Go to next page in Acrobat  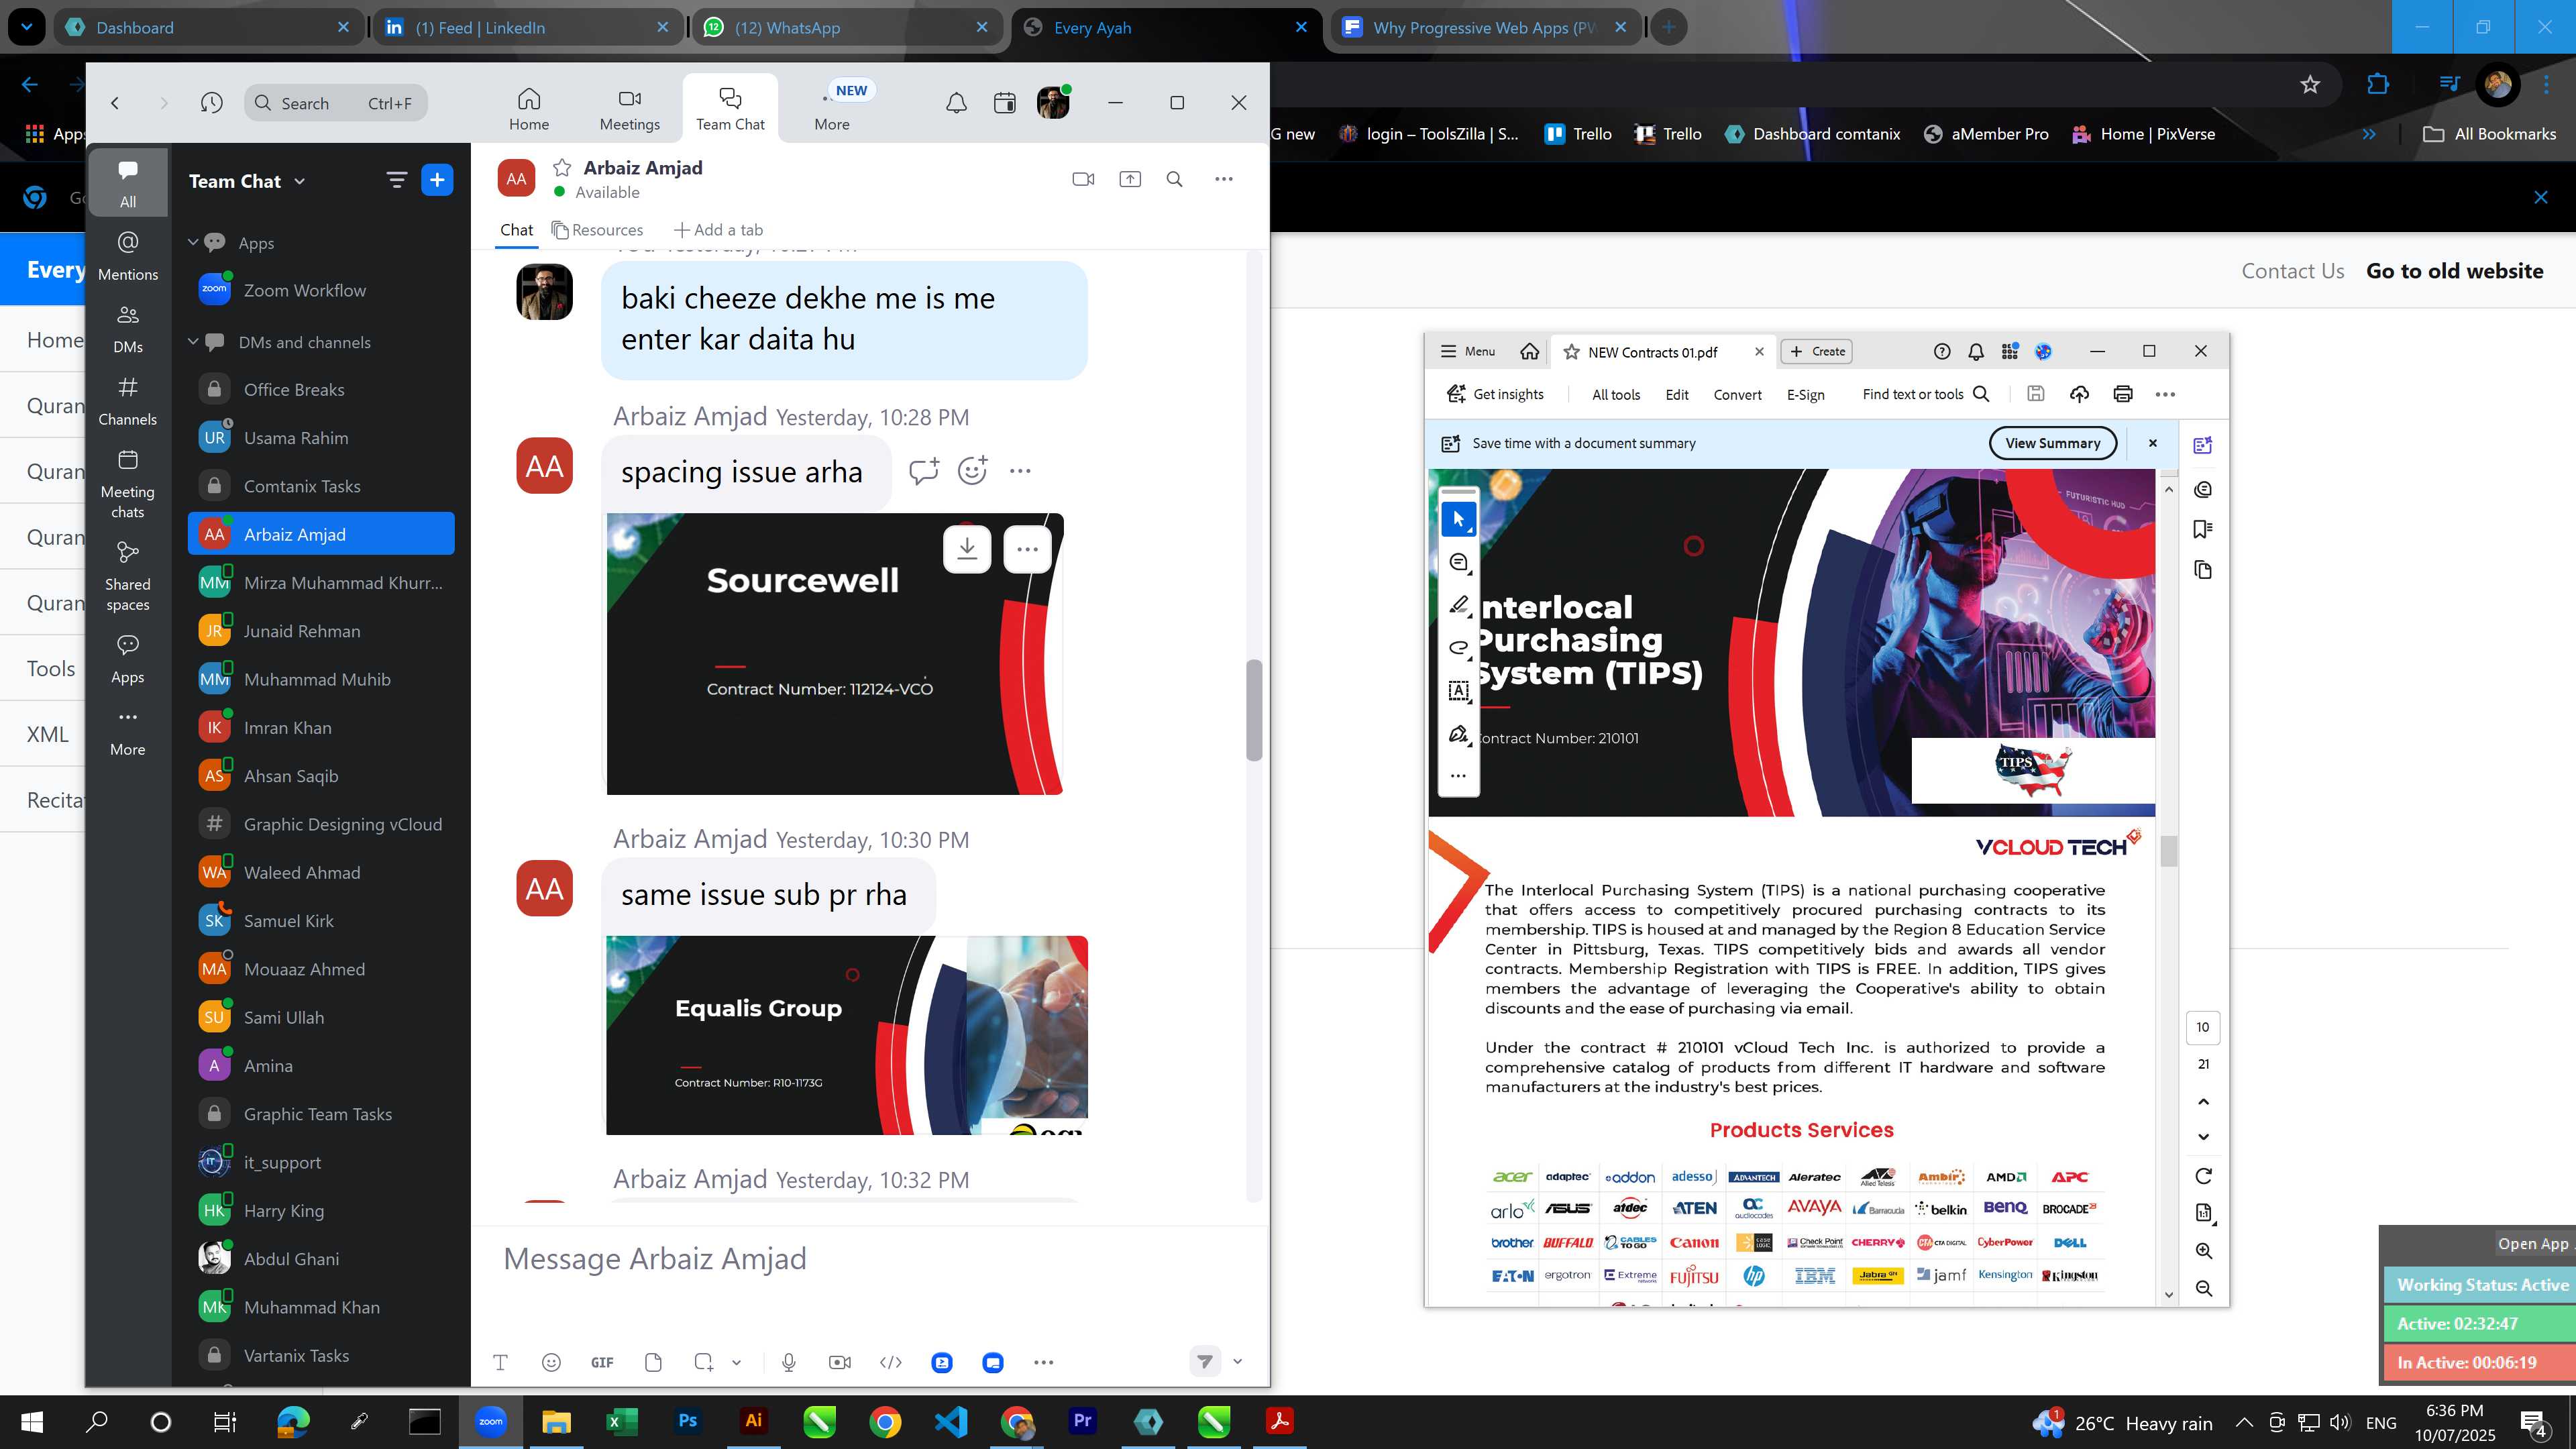coord(2203,1136)
